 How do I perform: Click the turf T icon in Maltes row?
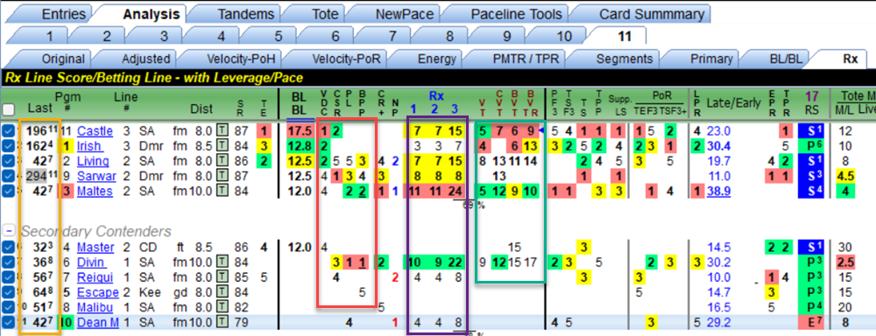pyautogui.click(x=223, y=192)
